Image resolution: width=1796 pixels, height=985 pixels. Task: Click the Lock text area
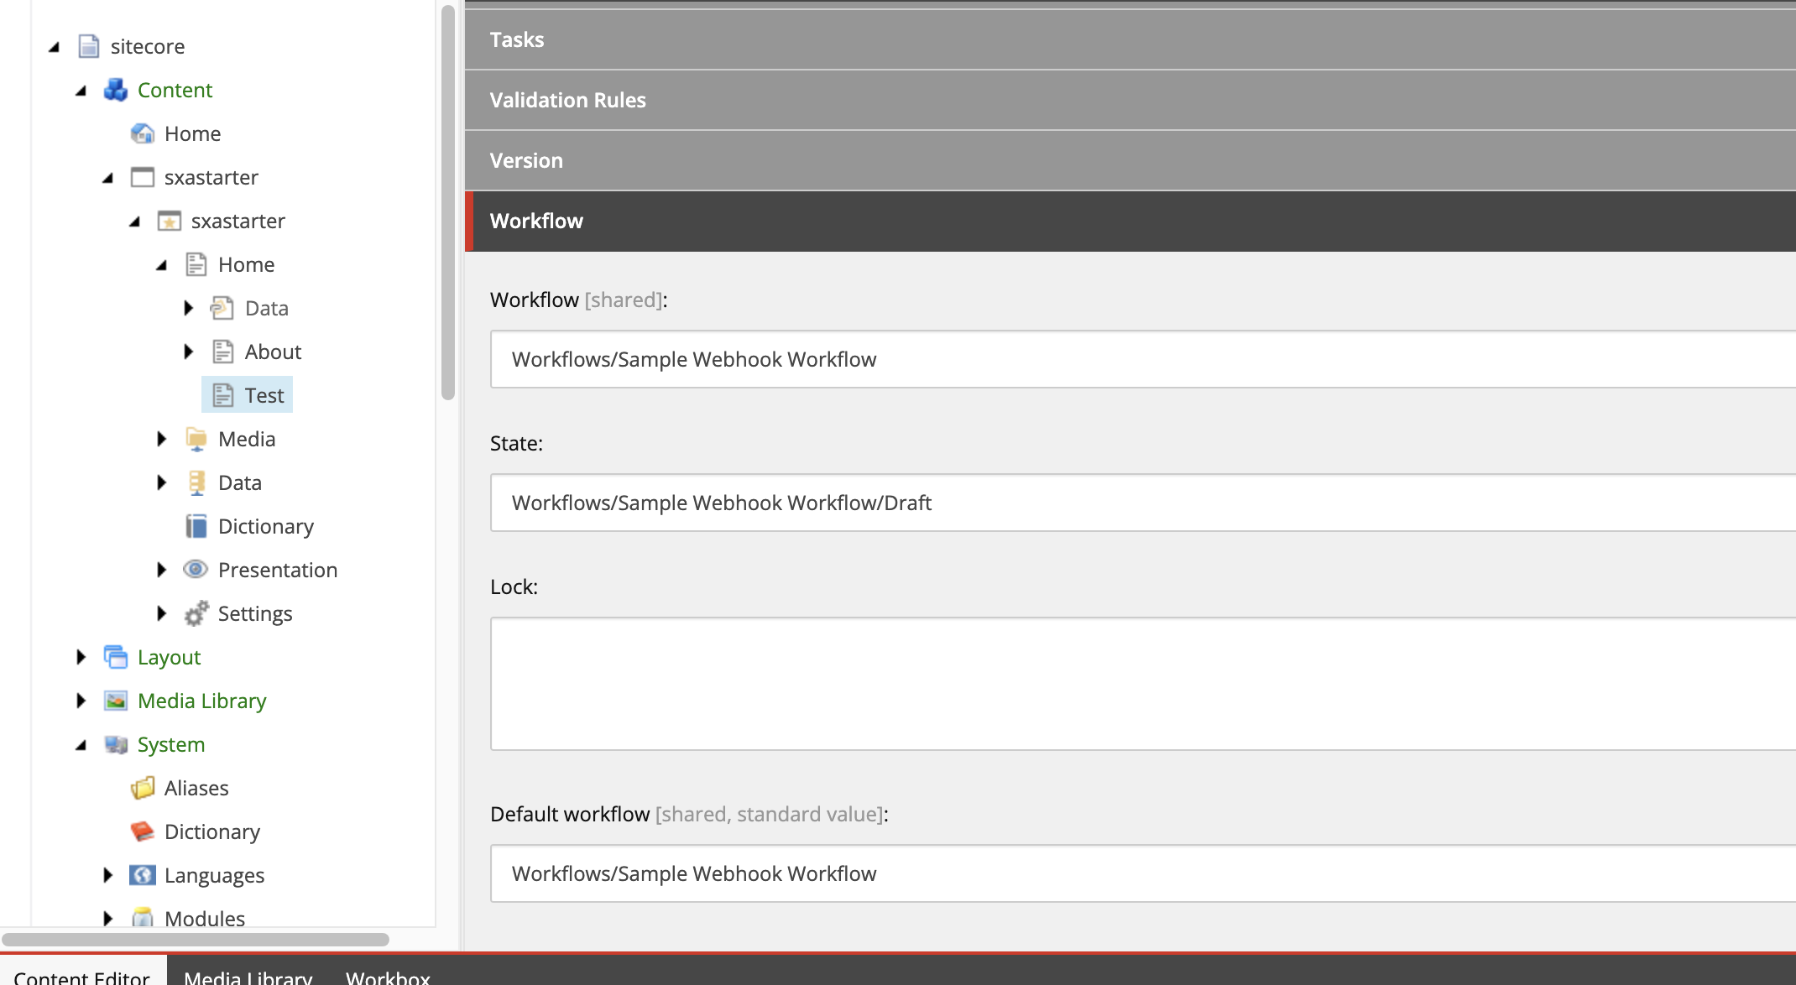tap(1143, 684)
